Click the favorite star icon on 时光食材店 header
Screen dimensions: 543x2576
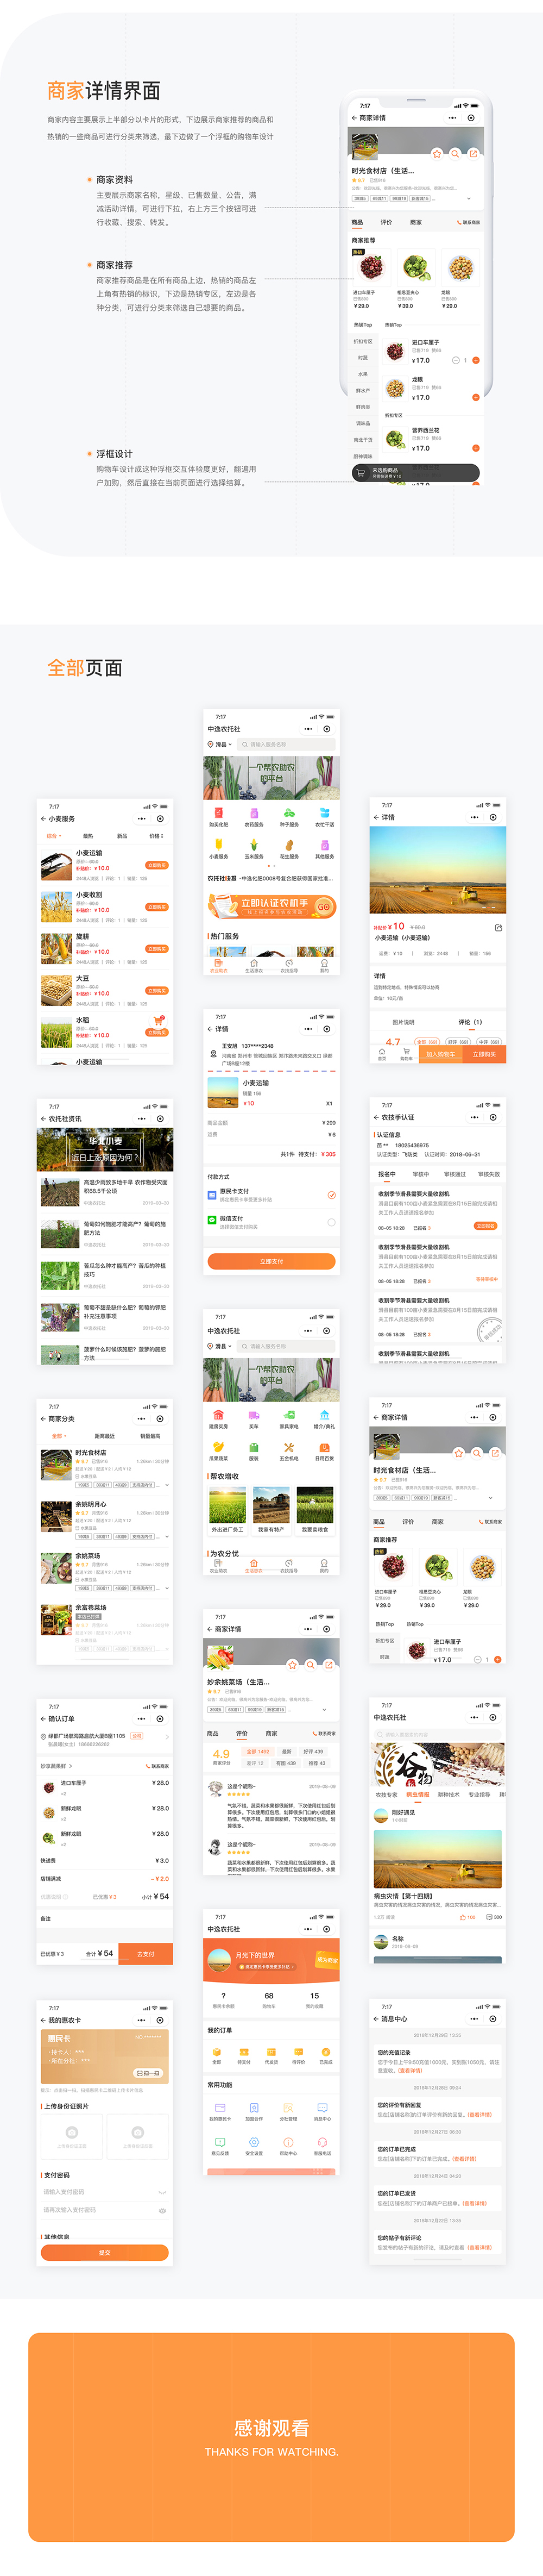[436, 153]
